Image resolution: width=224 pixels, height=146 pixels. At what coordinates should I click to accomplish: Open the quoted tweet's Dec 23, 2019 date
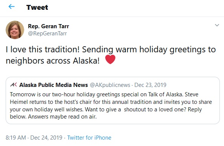pyautogui.click(x=150, y=85)
